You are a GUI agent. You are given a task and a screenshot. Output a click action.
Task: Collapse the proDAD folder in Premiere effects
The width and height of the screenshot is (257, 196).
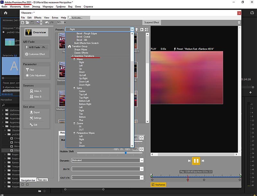coord(5,134)
